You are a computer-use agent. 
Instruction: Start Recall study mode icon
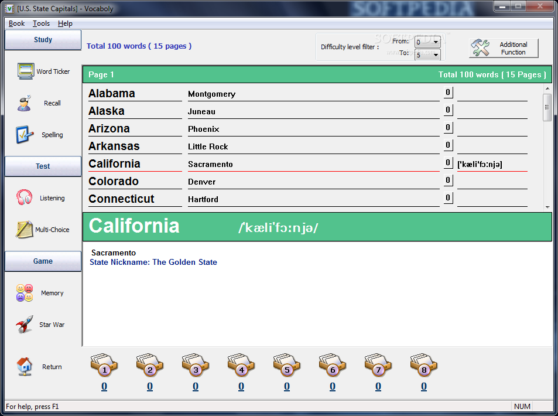pyautogui.click(x=24, y=103)
